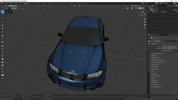Viewport: 178px width, 100px height.
Task: Select the Extrude Region tool
Action: [3, 43]
